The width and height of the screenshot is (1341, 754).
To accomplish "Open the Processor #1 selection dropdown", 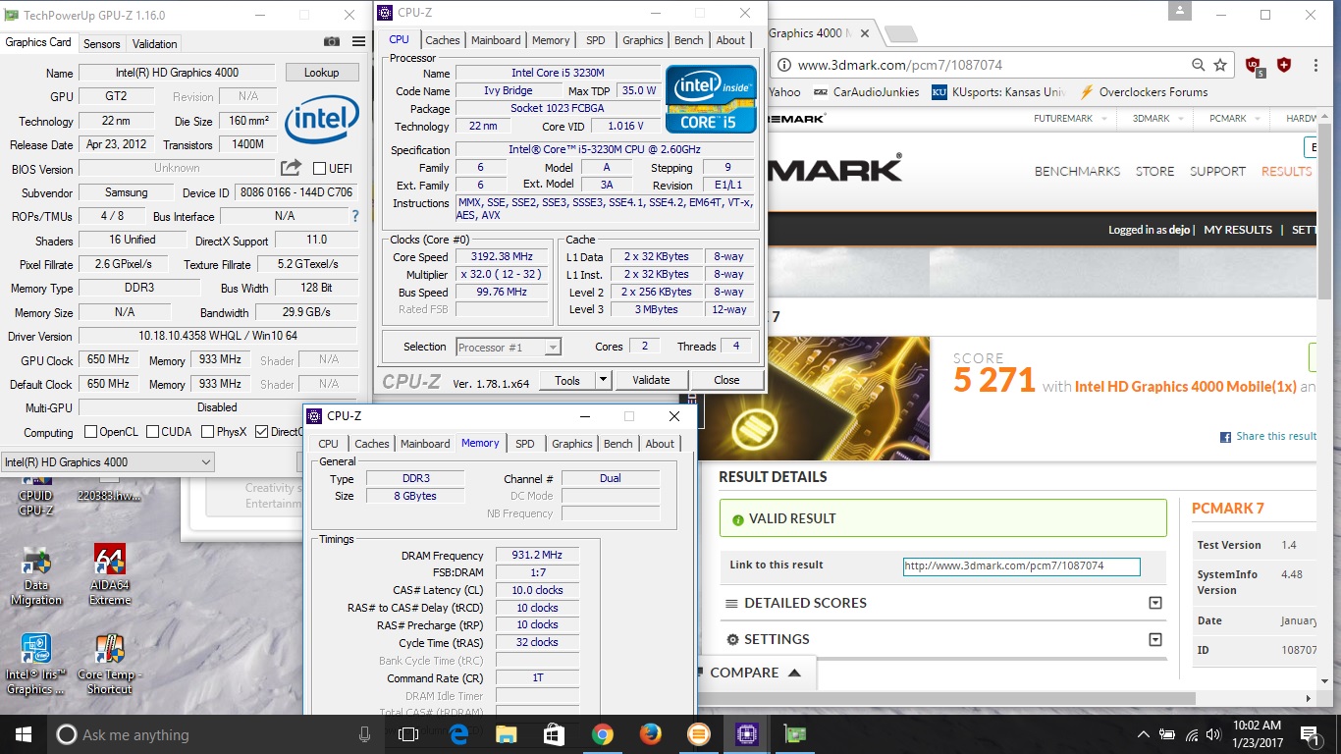I will tap(509, 347).
